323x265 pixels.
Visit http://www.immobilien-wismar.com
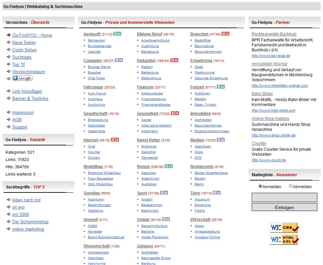280,85
